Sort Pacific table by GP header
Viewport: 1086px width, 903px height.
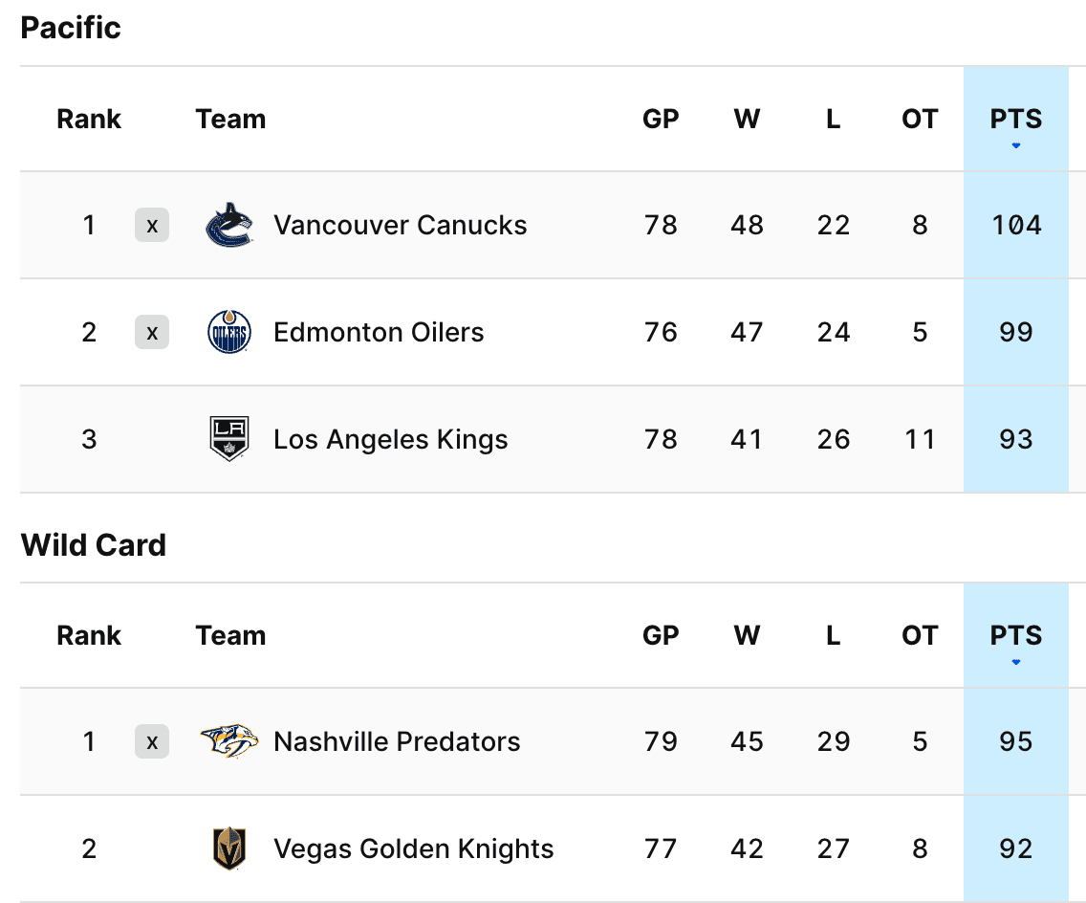point(661,120)
